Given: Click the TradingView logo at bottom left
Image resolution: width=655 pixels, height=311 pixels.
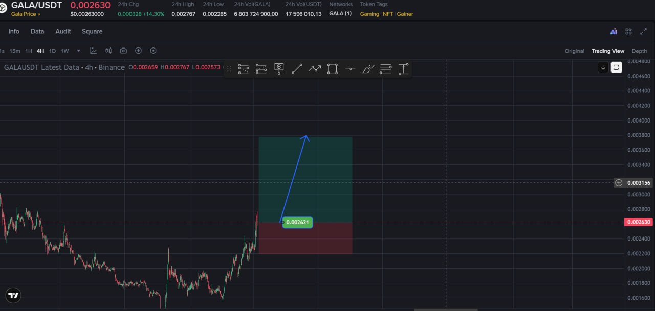Looking at the screenshot, I should (x=13, y=295).
